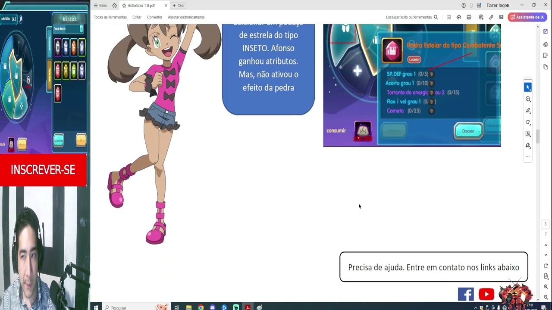Viewport: 552px width, 310px height.
Task: Click the document vertical scrollbar thumb
Action: point(537,136)
